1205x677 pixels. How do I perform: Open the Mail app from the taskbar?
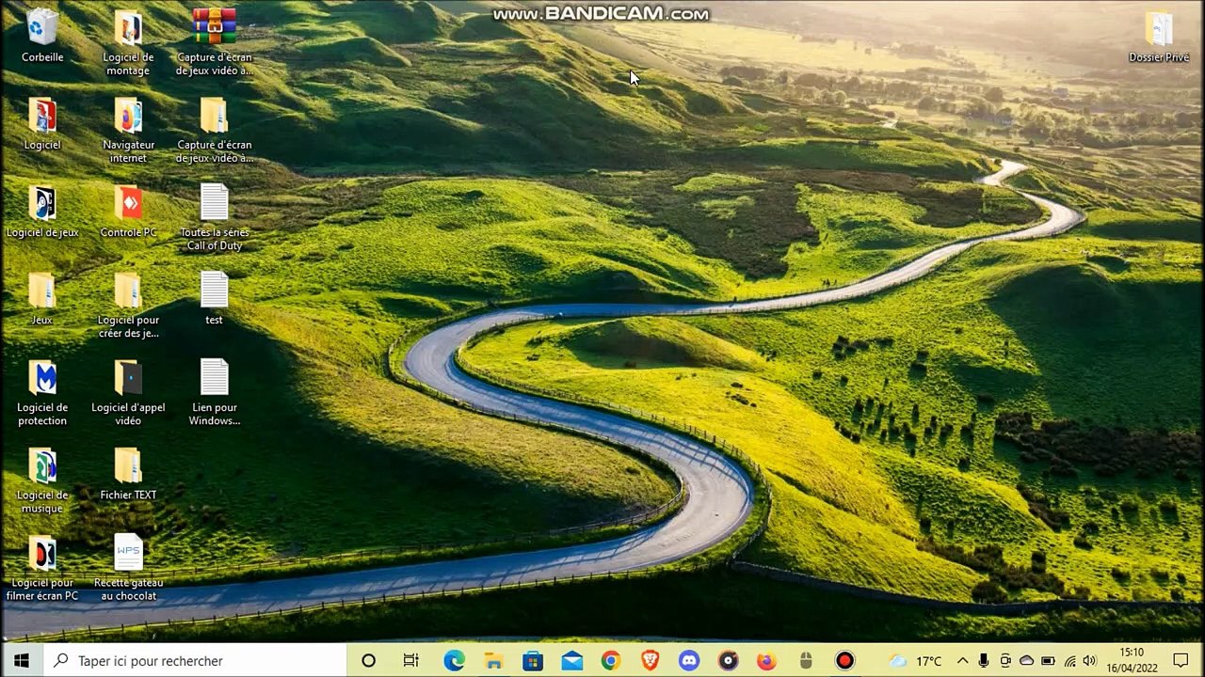[572, 661]
